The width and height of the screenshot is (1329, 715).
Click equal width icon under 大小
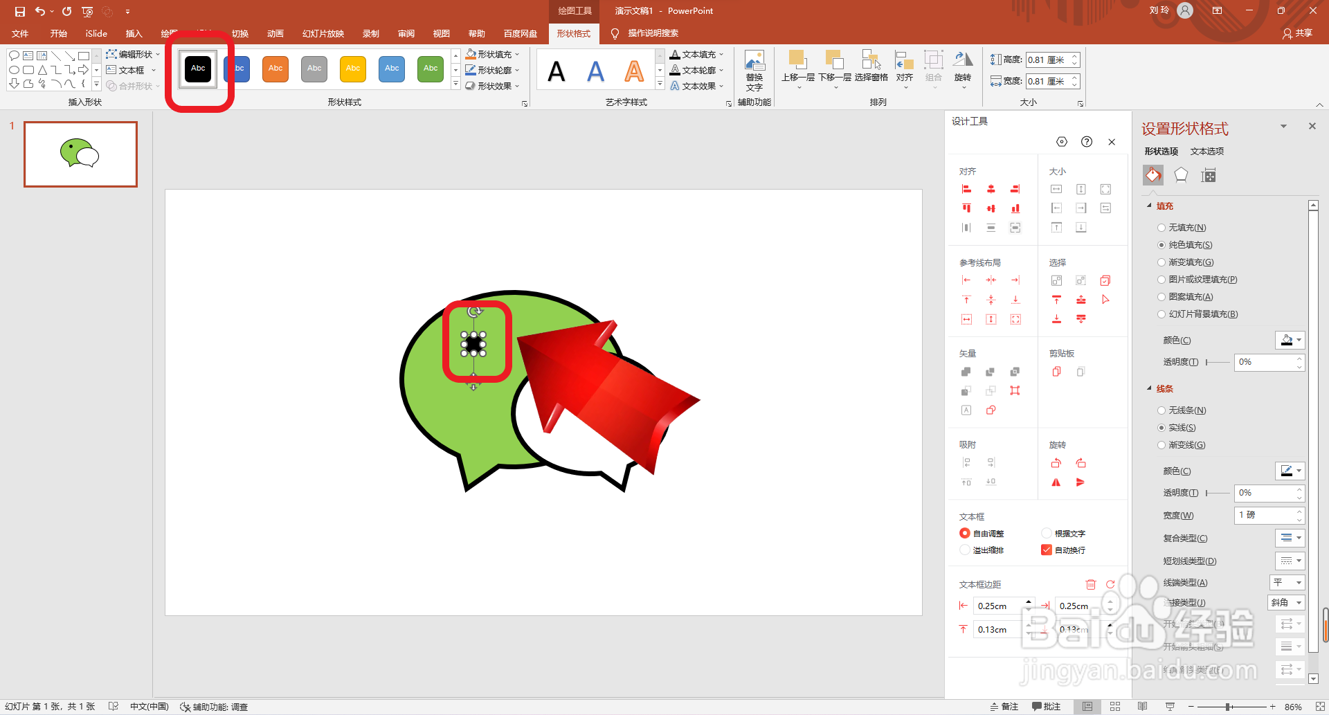(x=1056, y=189)
